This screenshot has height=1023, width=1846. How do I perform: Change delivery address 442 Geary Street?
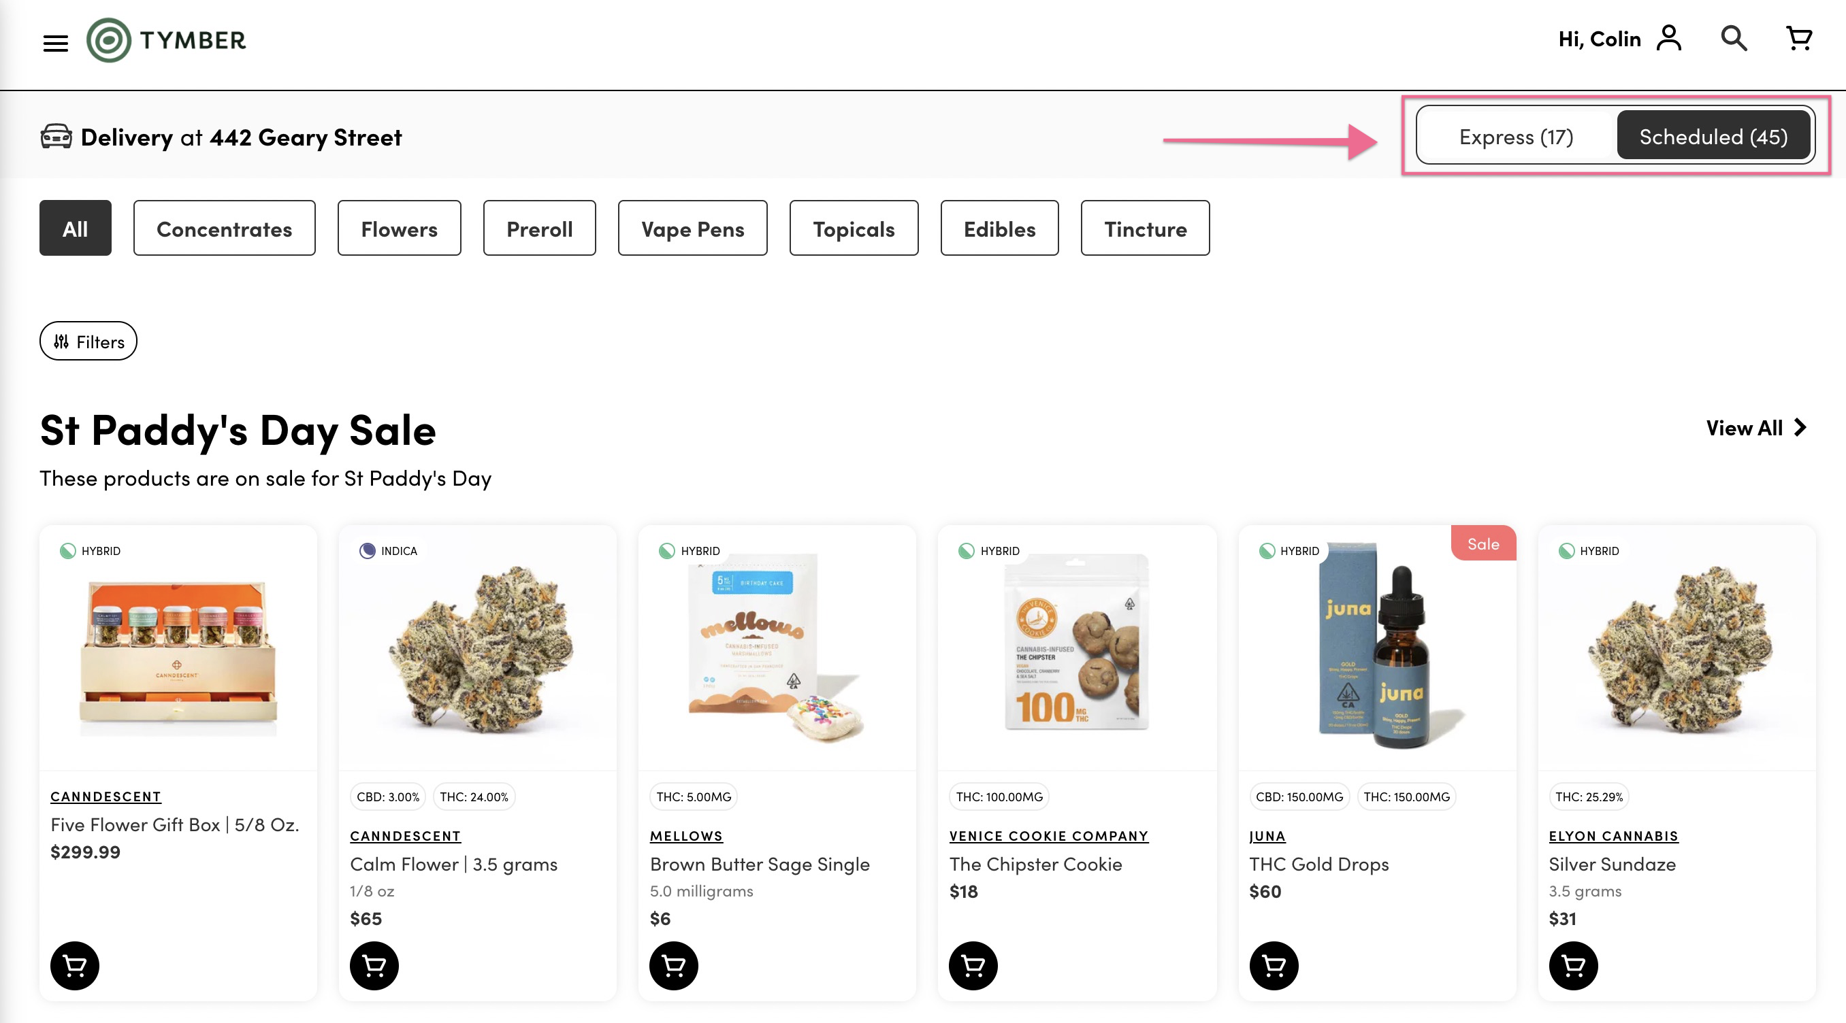click(305, 137)
